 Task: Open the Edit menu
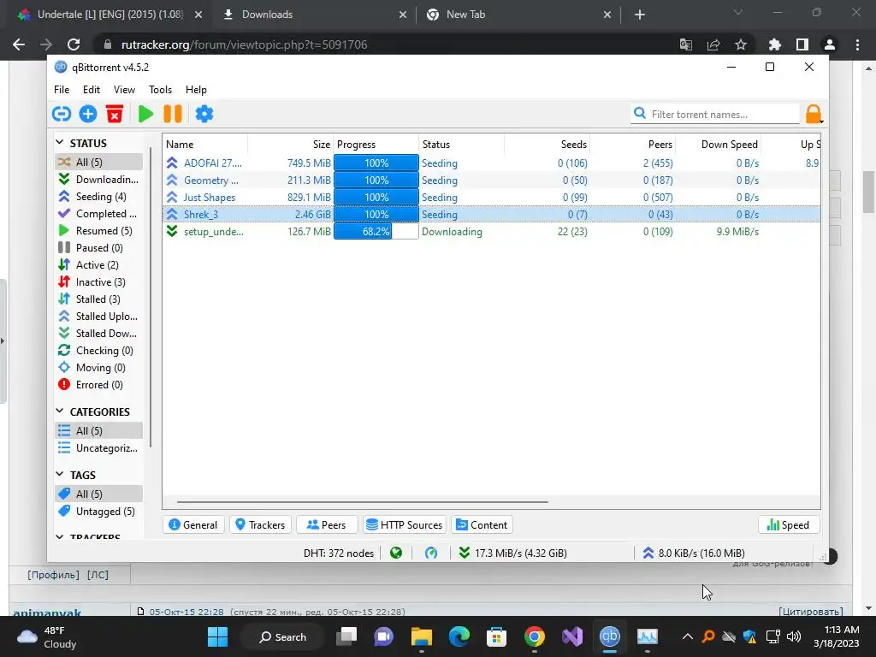[x=91, y=89]
